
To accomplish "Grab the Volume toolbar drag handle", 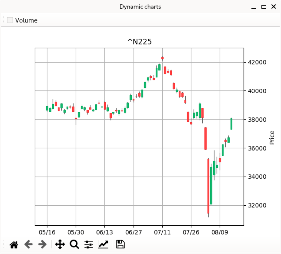I will (4, 20).
